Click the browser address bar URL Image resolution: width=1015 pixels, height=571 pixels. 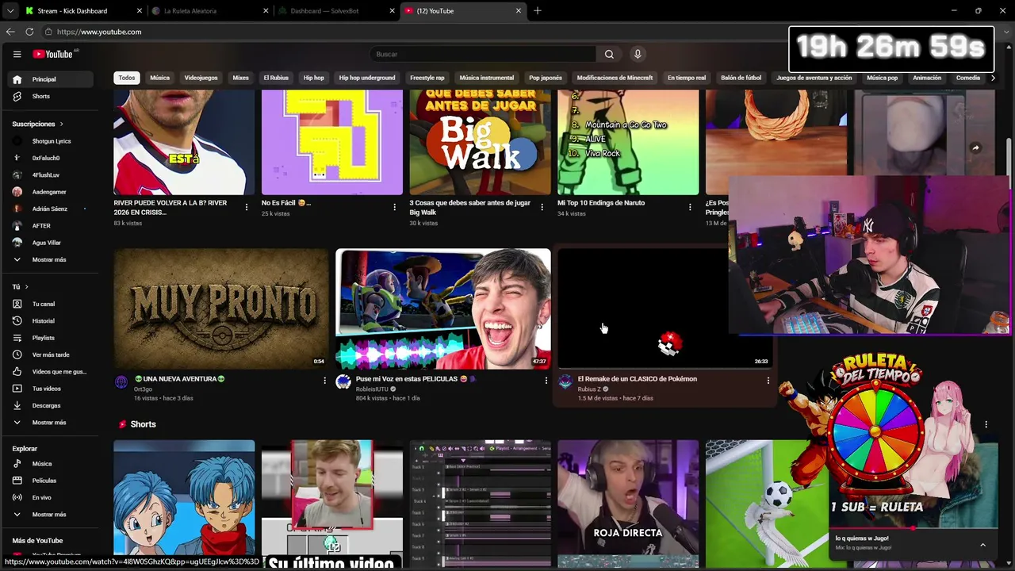(x=99, y=32)
